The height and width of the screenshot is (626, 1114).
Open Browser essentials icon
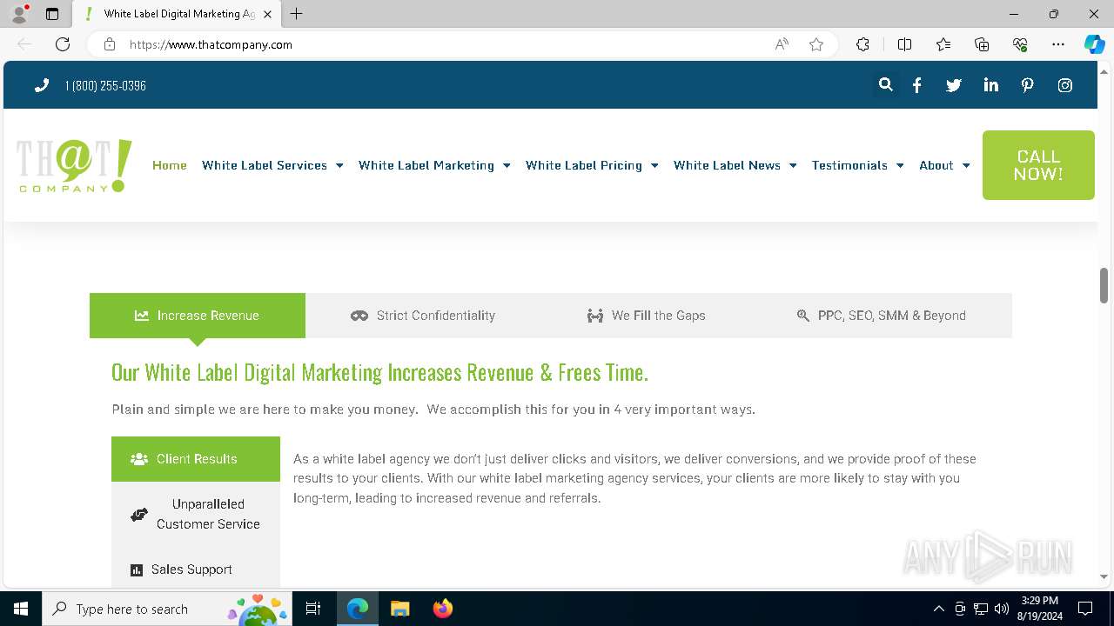(1020, 44)
